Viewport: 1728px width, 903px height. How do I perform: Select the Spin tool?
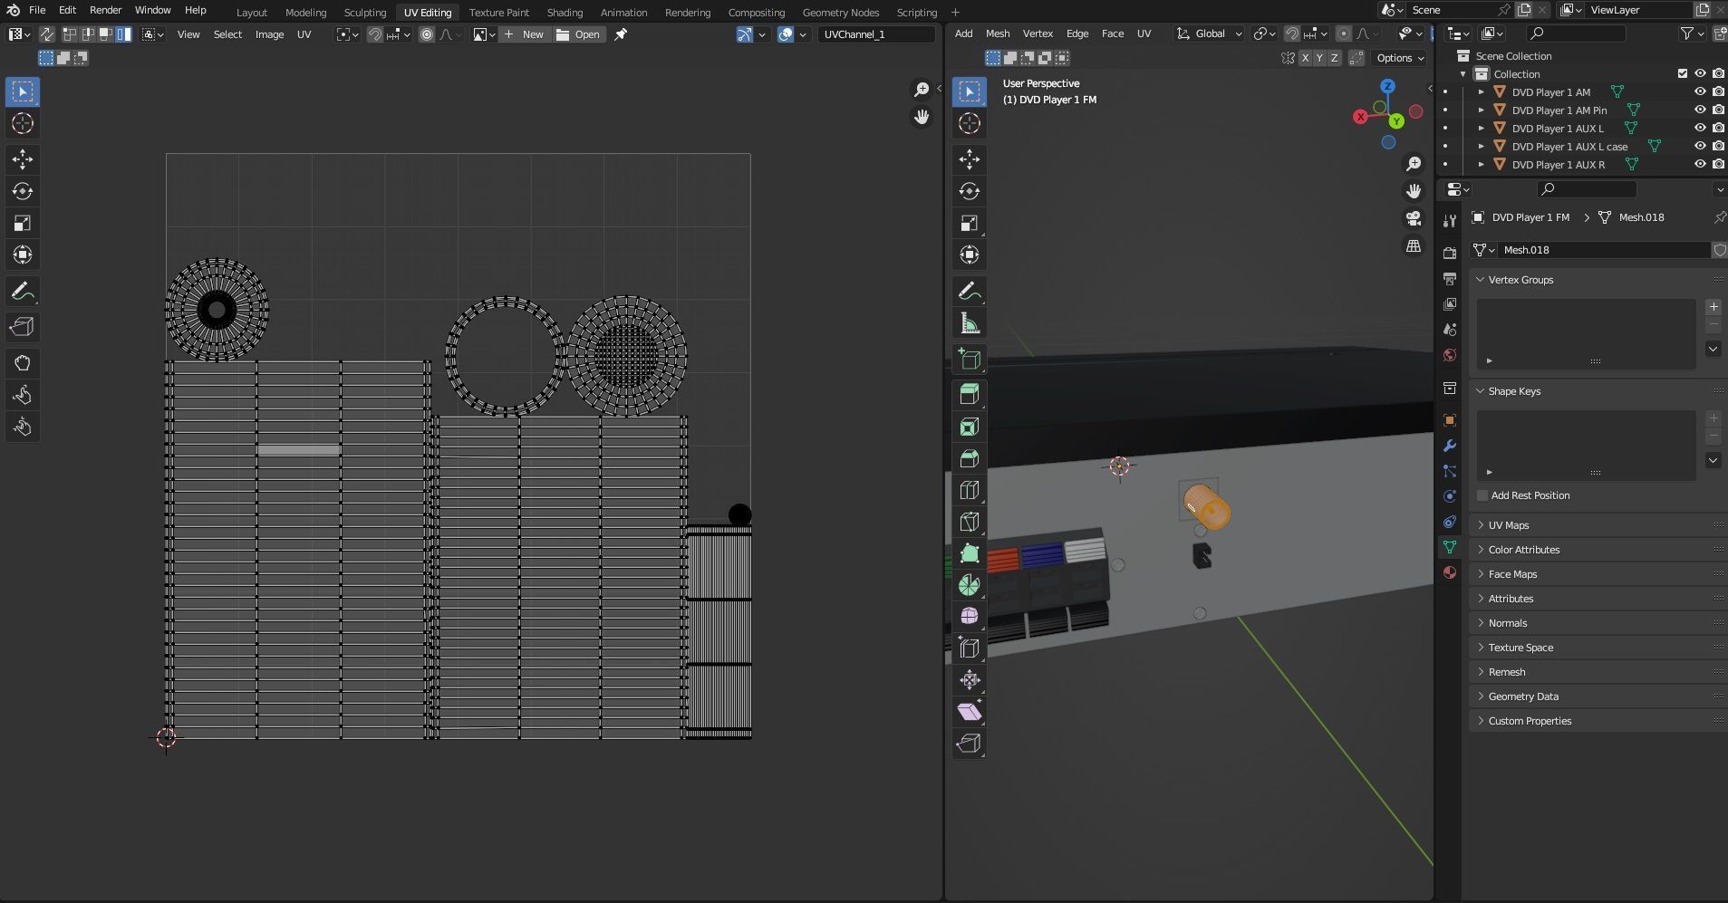click(970, 585)
